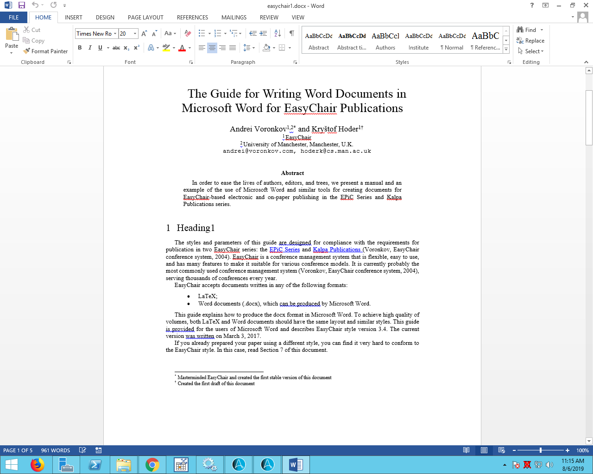Screen dimensions: 593x474
Task: Open the font name dropdown
Action: (x=115, y=33)
